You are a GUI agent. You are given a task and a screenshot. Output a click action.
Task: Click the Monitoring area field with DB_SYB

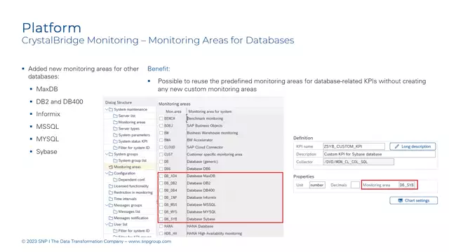(407, 185)
